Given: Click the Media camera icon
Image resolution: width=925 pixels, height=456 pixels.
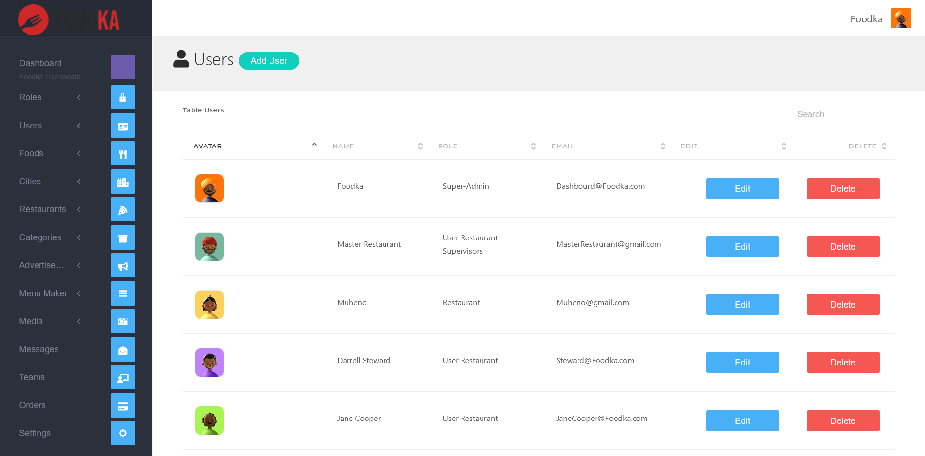Looking at the screenshot, I should (x=123, y=322).
